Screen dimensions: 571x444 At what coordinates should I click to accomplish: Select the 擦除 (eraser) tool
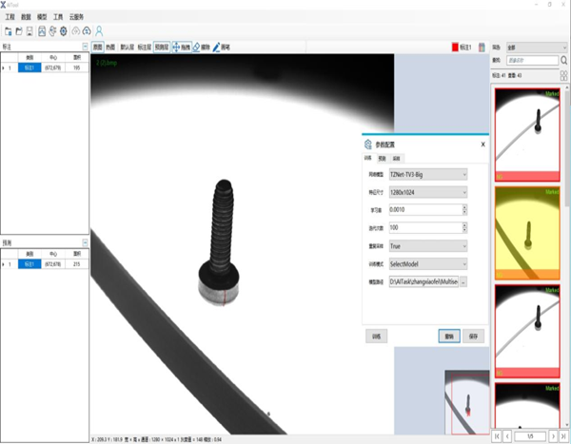point(201,46)
